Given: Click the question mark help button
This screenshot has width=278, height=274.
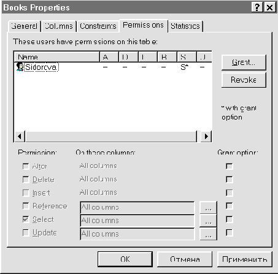Looking at the screenshot, I should (x=257, y=7).
